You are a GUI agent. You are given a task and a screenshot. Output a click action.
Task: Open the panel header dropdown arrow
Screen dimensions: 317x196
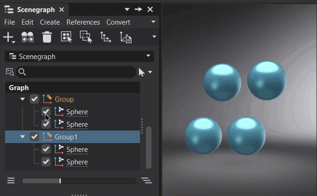(127, 9)
